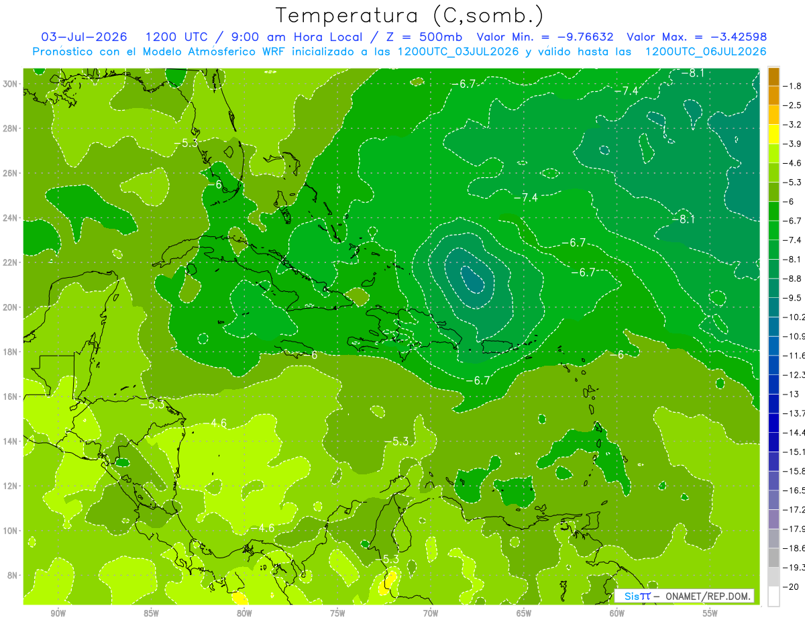Click the 70W longitude label

[431, 613]
